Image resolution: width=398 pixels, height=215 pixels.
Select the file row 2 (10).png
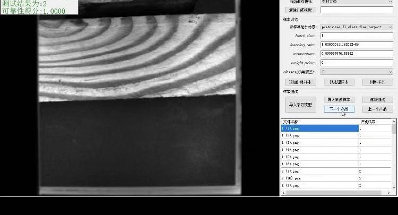(336, 178)
